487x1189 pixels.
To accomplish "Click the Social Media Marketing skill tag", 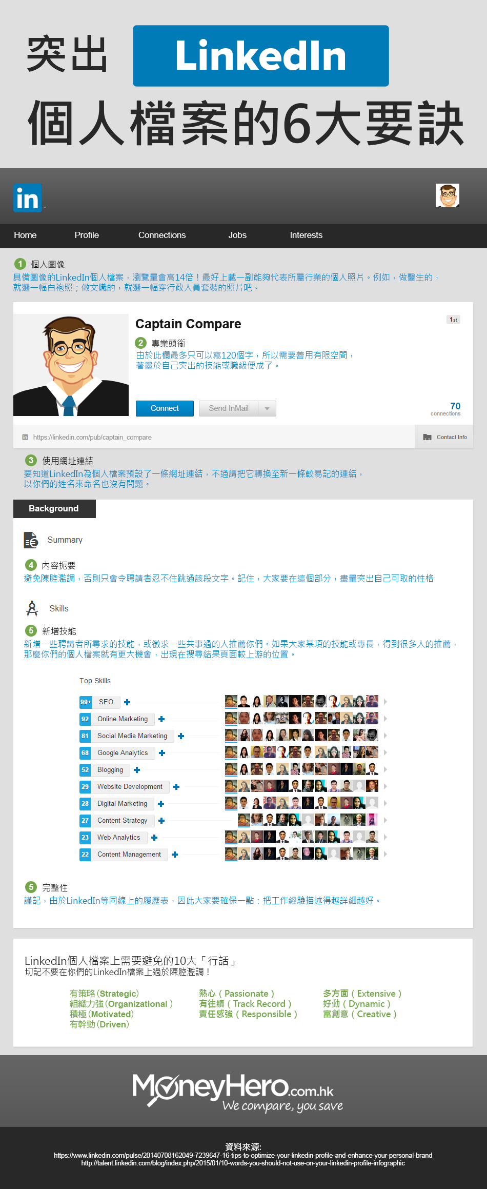I will point(132,736).
